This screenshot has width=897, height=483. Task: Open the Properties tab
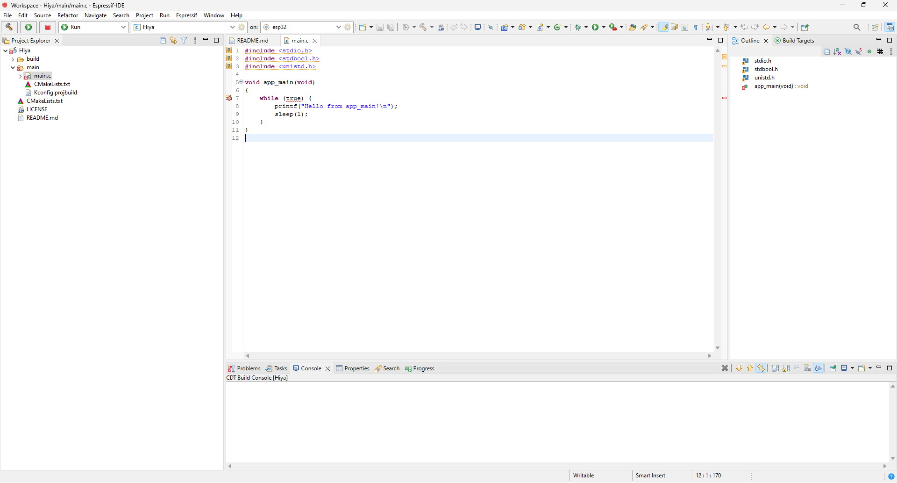tap(353, 368)
